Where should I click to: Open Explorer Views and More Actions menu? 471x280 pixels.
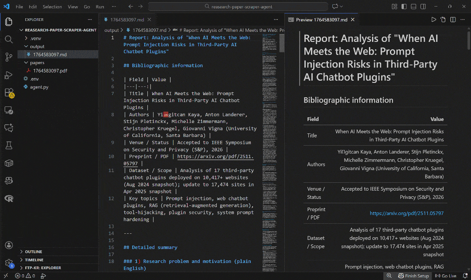89,20
